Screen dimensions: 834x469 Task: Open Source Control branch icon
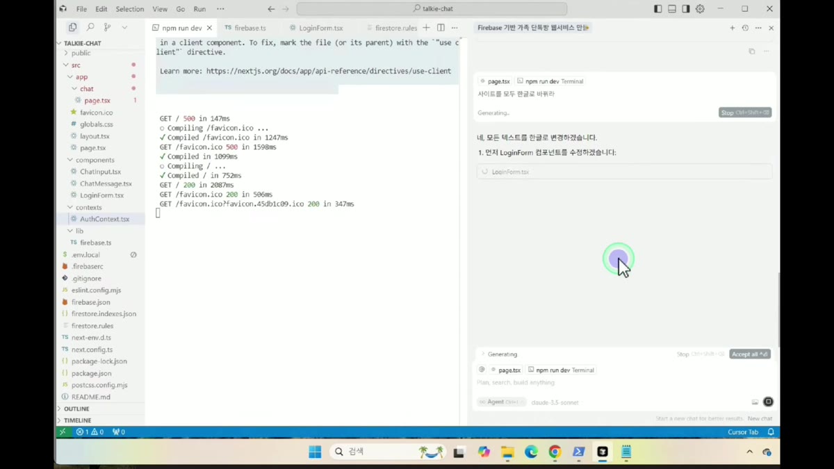tap(107, 27)
